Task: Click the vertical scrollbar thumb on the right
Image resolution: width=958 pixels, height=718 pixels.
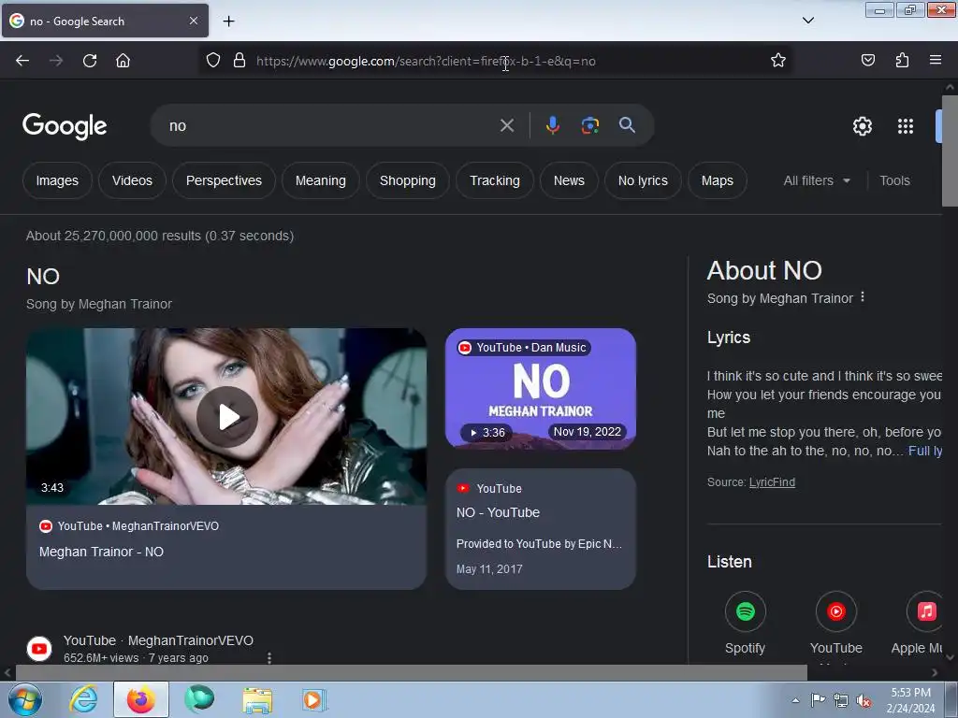Action: click(950, 151)
